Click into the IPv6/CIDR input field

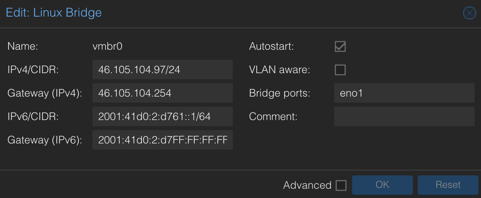[x=162, y=116]
